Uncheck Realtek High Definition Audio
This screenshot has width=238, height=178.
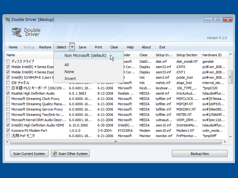(x=8, y=93)
